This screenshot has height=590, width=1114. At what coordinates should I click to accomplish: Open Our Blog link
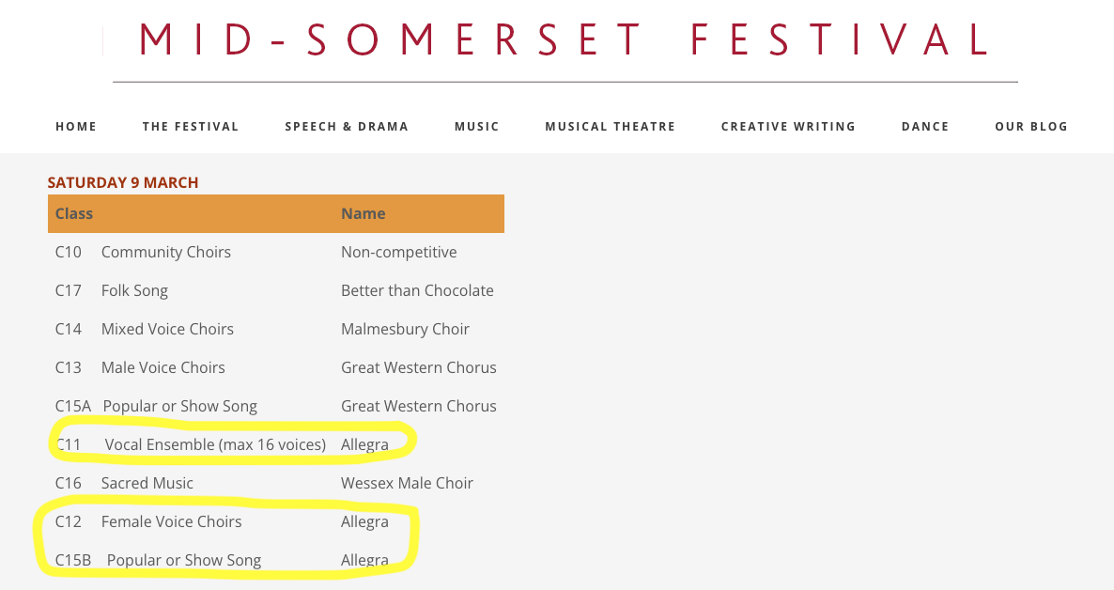1031,127
